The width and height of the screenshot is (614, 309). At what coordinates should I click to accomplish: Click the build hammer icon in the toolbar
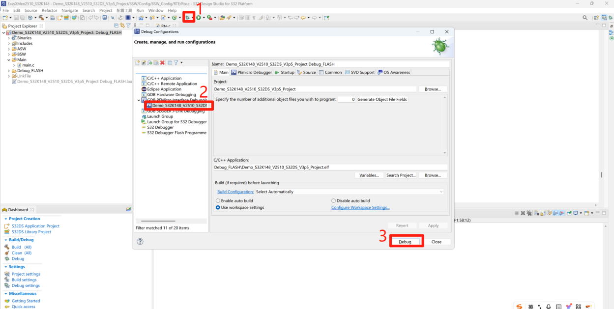[x=41, y=18]
